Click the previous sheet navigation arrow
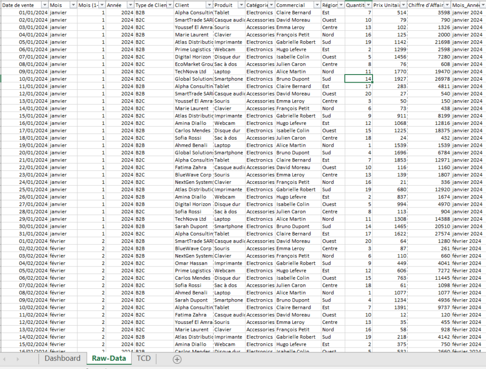This screenshot has height=369, width=486. click(x=4, y=359)
